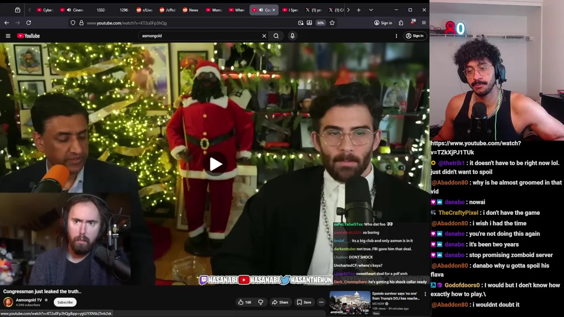Open more actions menu beside Save
Screen dimensions: 564x317
tap(321, 302)
